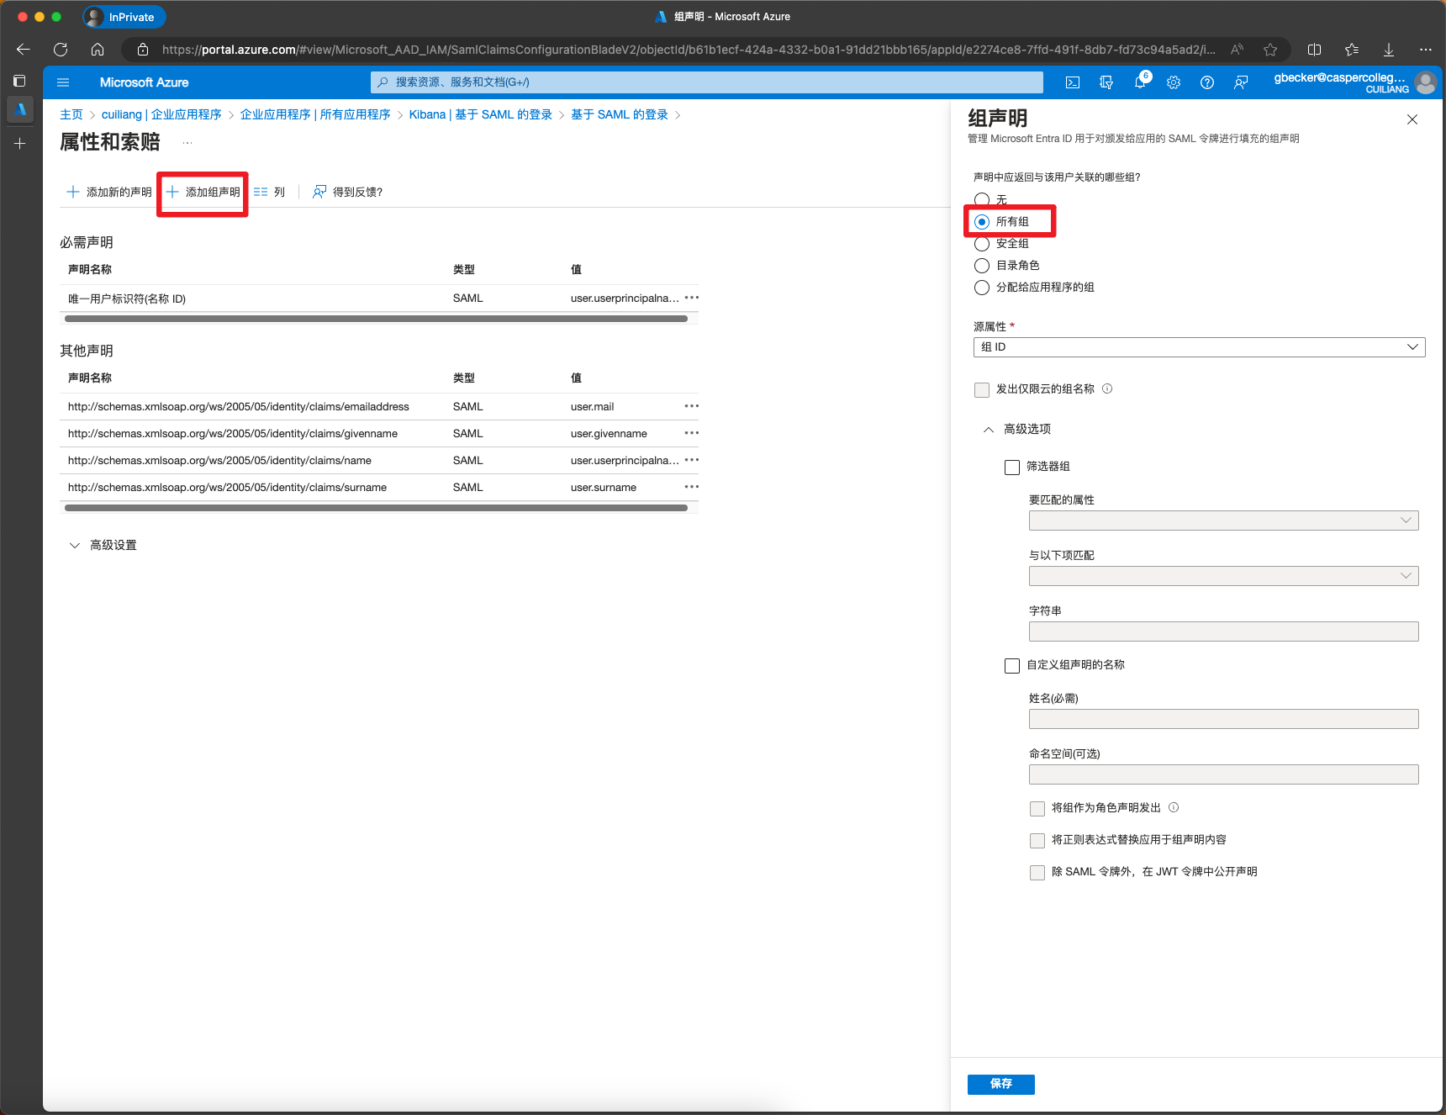Click the 字符串 input field
Viewport: 1446px width, 1115px height.
(x=1223, y=631)
